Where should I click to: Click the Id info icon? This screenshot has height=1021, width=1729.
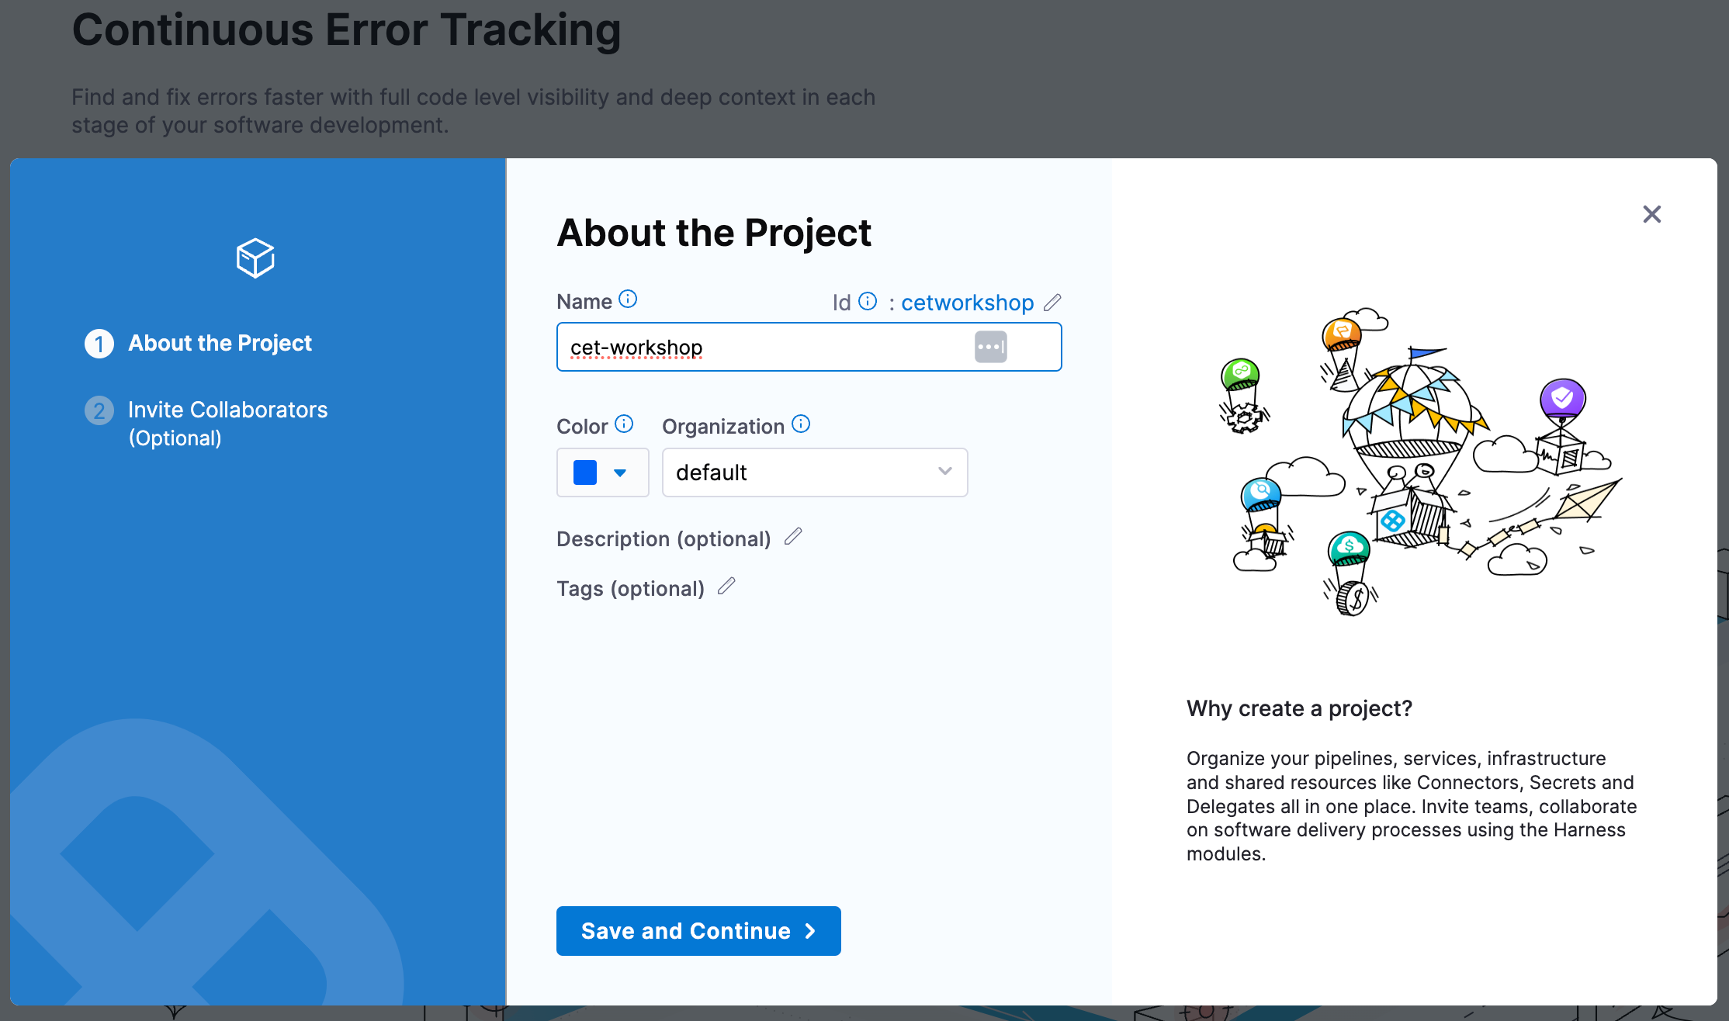pyautogui.click(x=867, y=301)
